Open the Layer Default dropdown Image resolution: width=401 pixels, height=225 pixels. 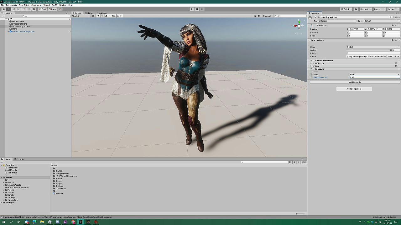(x=382, y=21)
